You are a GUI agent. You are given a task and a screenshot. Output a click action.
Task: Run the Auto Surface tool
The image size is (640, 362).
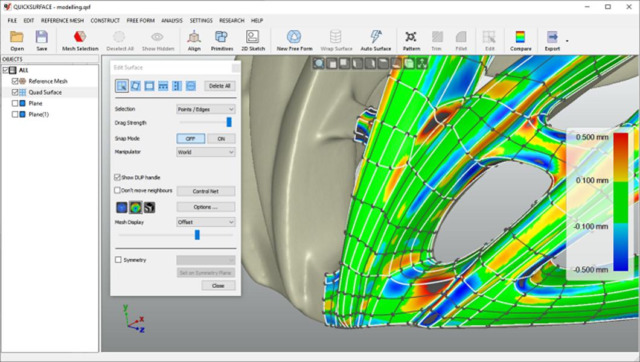[x=376, y=37]
